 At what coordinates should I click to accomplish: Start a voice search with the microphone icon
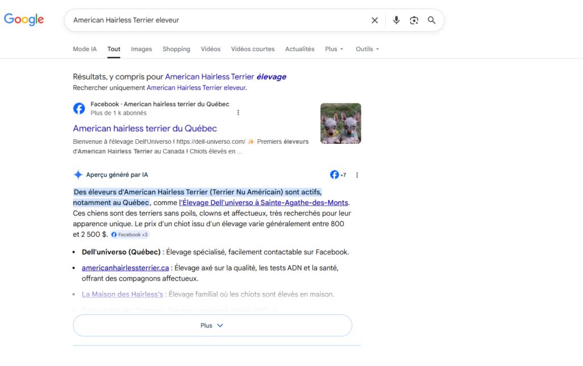(x=396, y=20)
